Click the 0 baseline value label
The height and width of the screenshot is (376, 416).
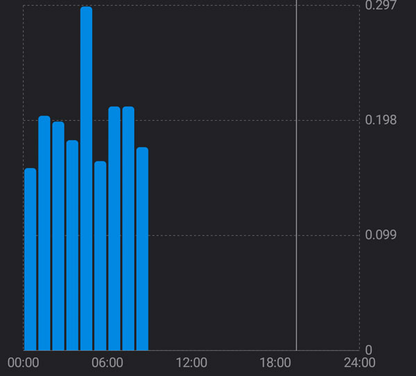pyautogui.click(x=369, y=350)
